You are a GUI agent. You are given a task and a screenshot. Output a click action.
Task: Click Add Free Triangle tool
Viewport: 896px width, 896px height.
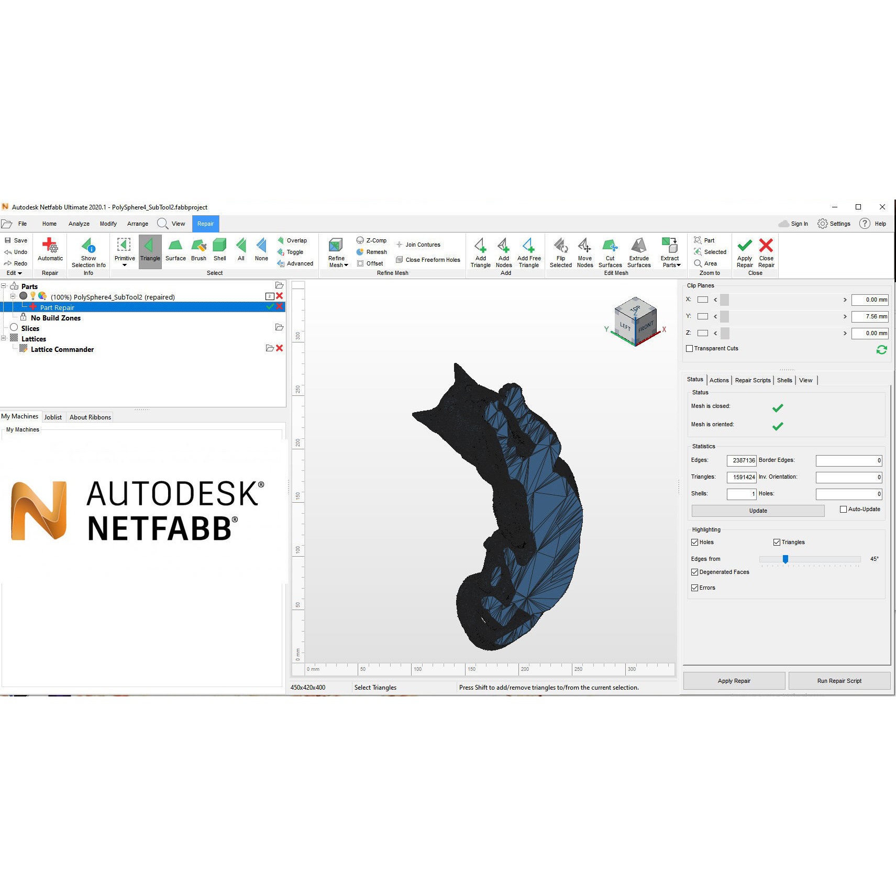(x=529, y=252)
